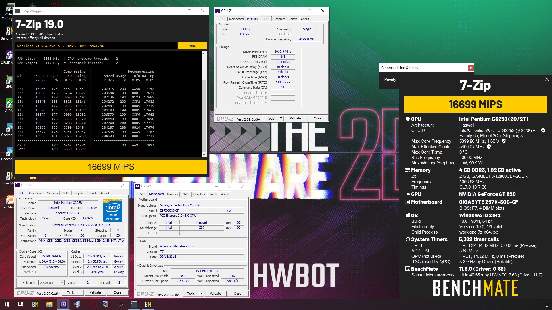Click the Intel Pentium logo in CPU-Z
The width and height of the screenshot is (552, 310).
113,210
